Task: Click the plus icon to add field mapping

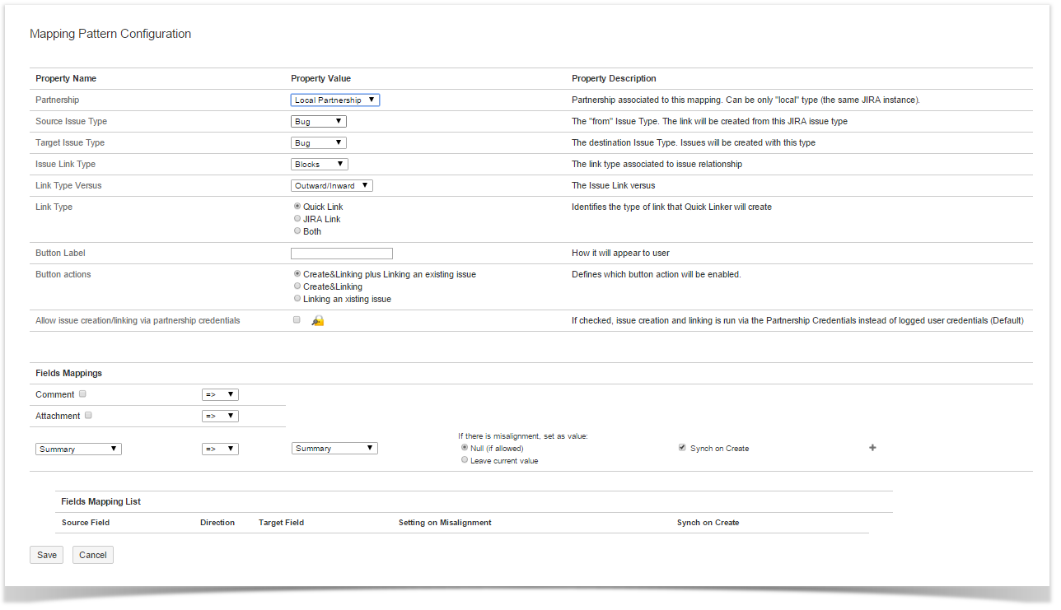Action: [x=872, y=448]
